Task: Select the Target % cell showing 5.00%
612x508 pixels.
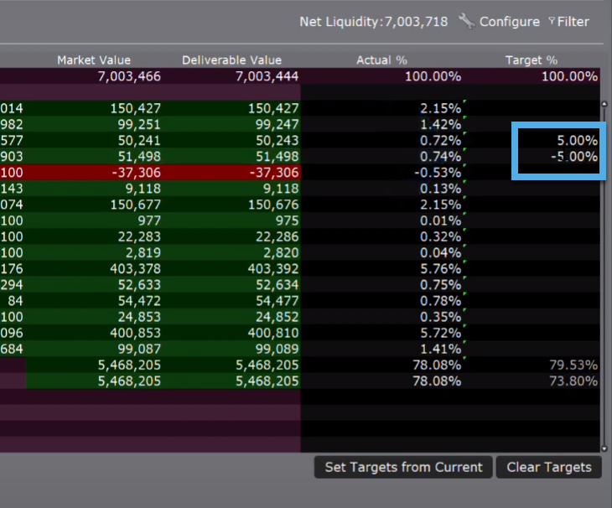Action: pos(558,141)
